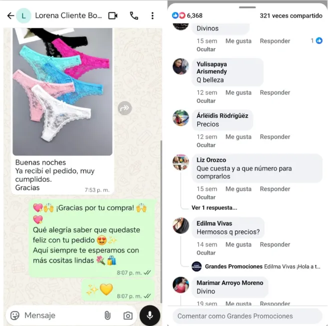Hide Árlëïdîs Rödrïgûëz comment with Ocultar

point(206,145)
